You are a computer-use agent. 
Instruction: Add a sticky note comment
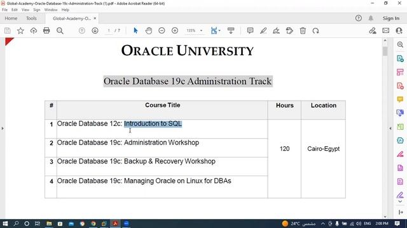click(250, 30)
